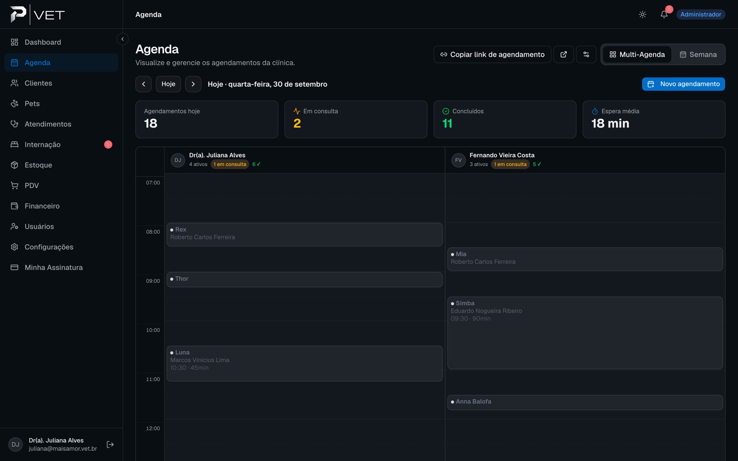Open agenda filter settings icon
738x461 pixels.
586,54
